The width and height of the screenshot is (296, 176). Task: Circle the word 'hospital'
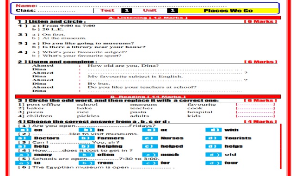tap(200, 112)
